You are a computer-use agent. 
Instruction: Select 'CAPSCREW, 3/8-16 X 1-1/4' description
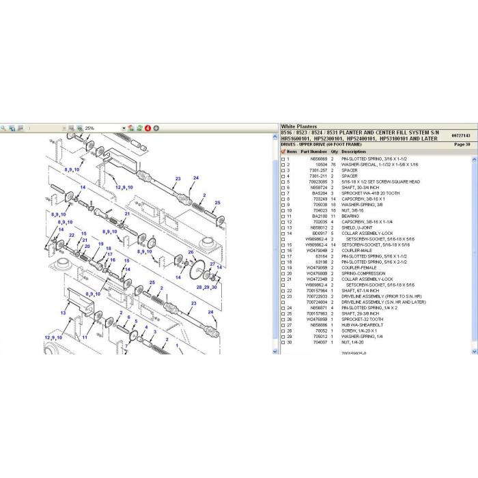[367, 222]
